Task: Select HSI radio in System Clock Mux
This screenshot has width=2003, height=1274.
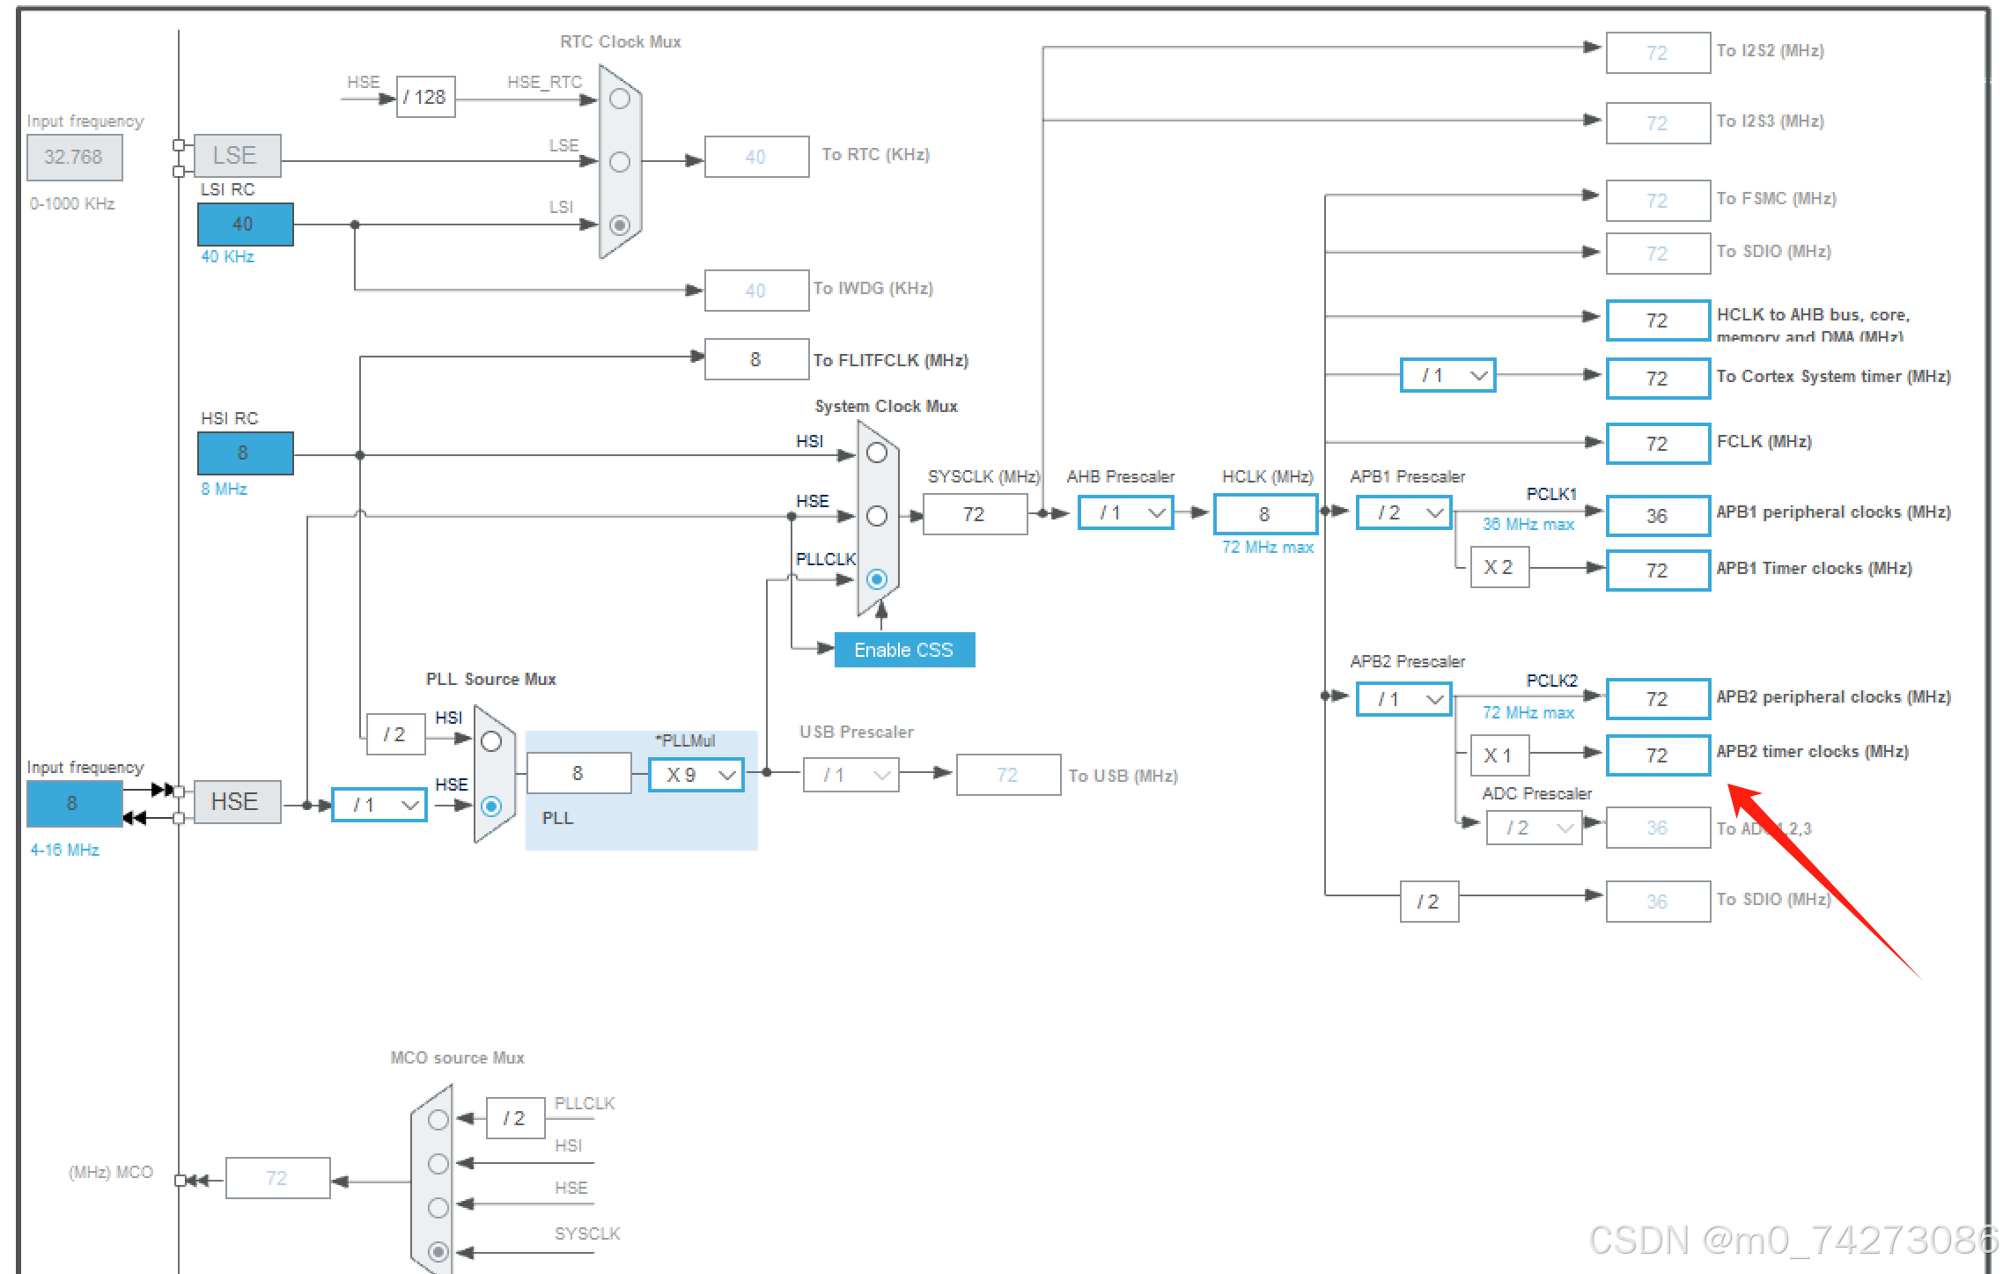Action: coord(876,453)
